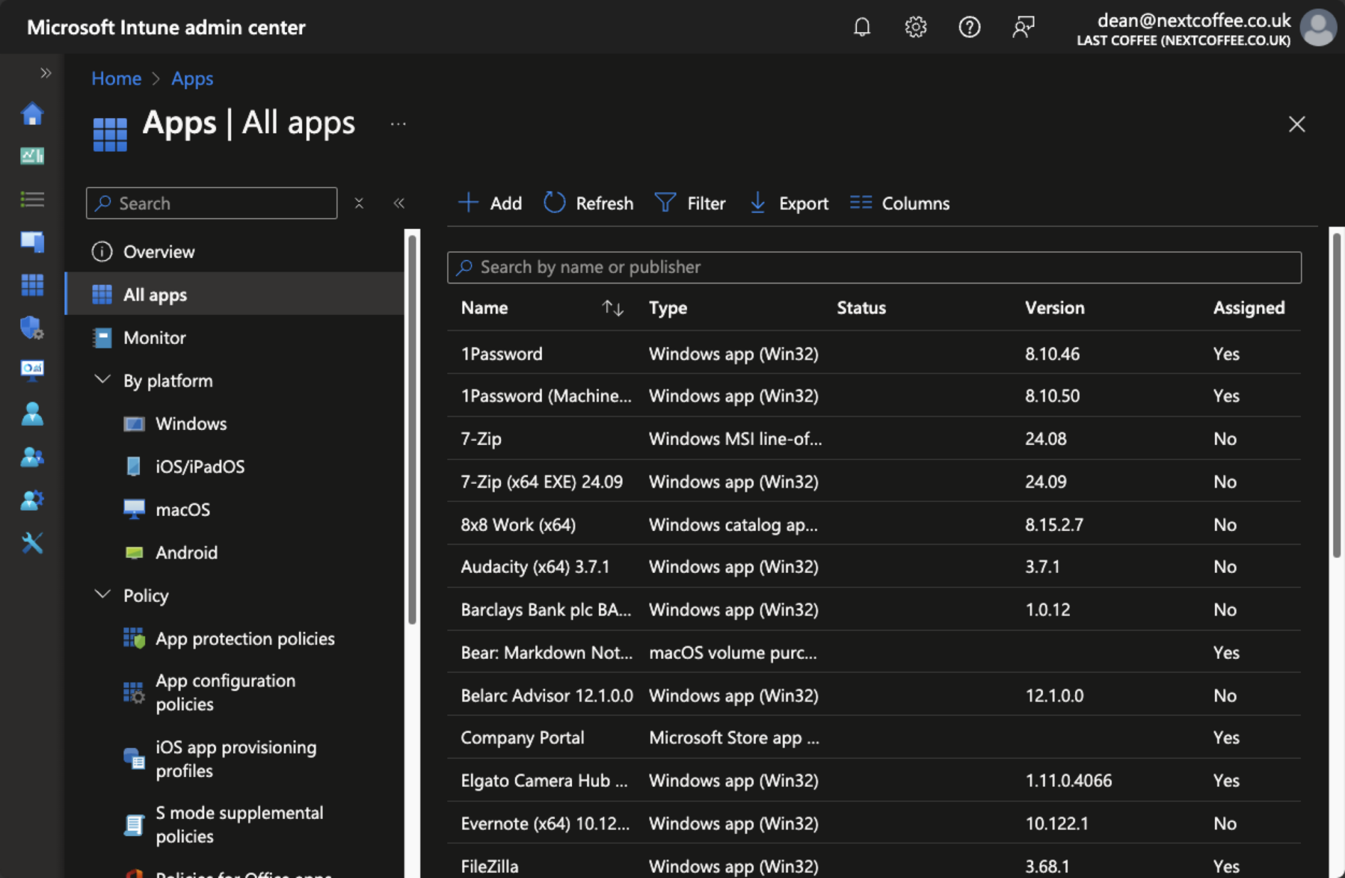Open the 1Password app row
This screenshot has width=1345, height=878.
[x=874, y=353]
